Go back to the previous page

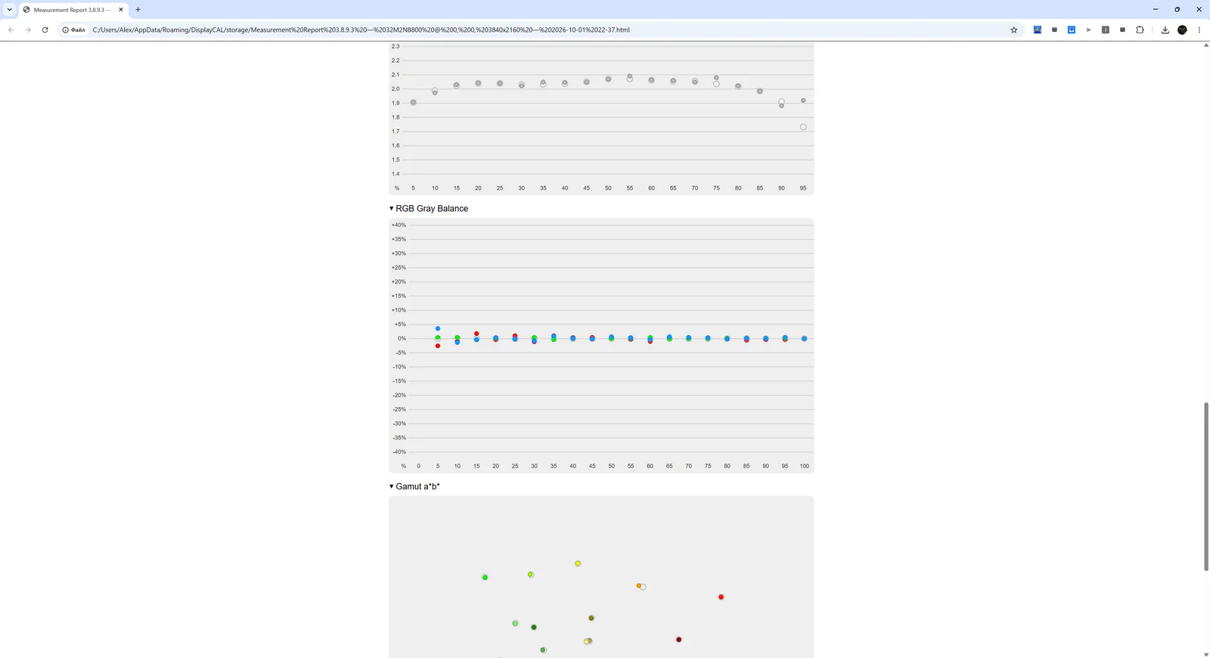pos(11,29)
